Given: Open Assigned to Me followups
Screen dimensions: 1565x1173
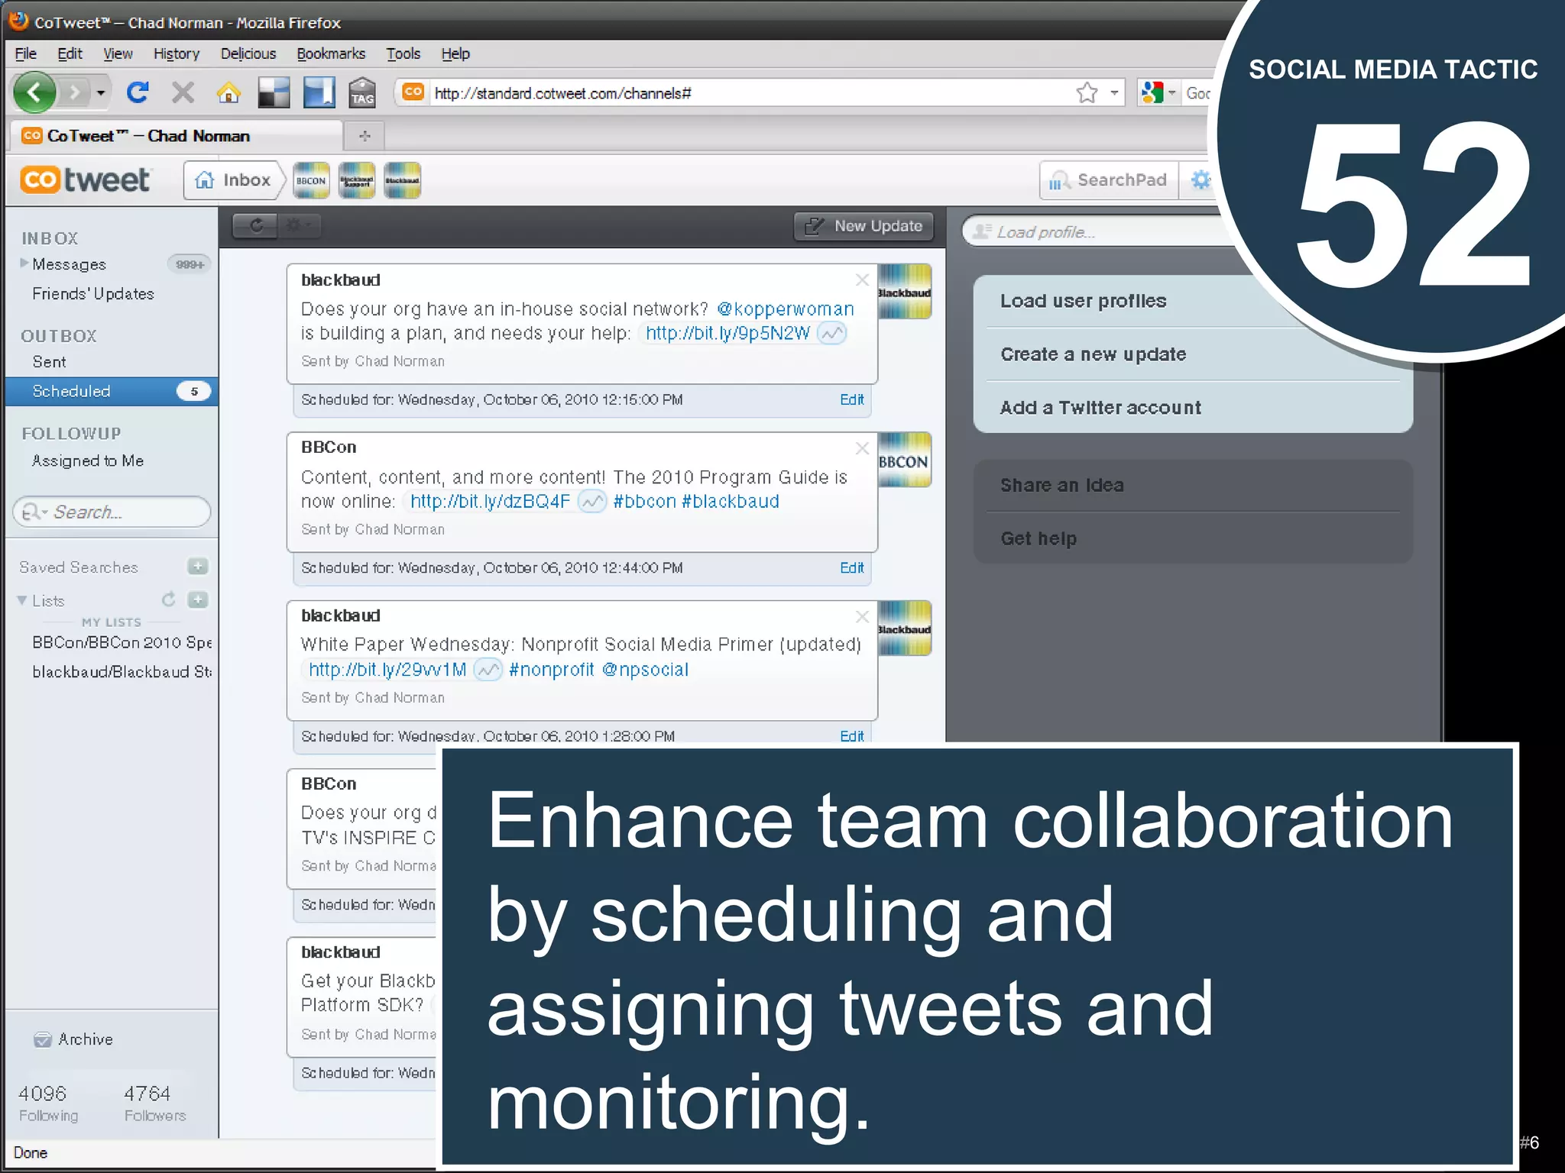Looking at the screenshot, I should click(88, 460).
